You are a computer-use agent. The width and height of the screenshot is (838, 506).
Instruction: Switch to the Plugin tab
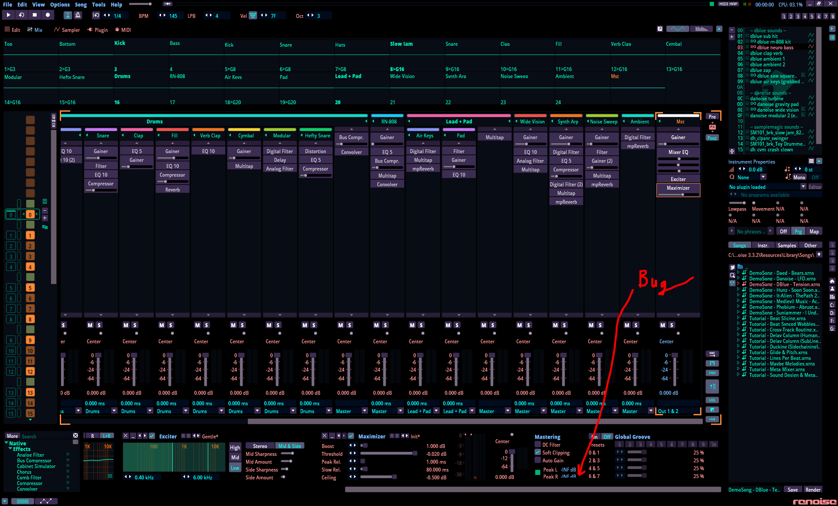tap(97, 30)
